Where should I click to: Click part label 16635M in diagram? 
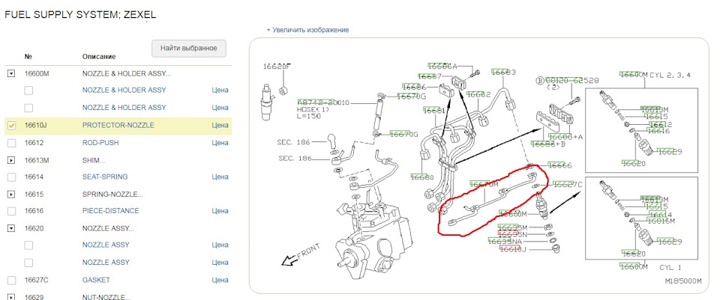coord(512,227)
